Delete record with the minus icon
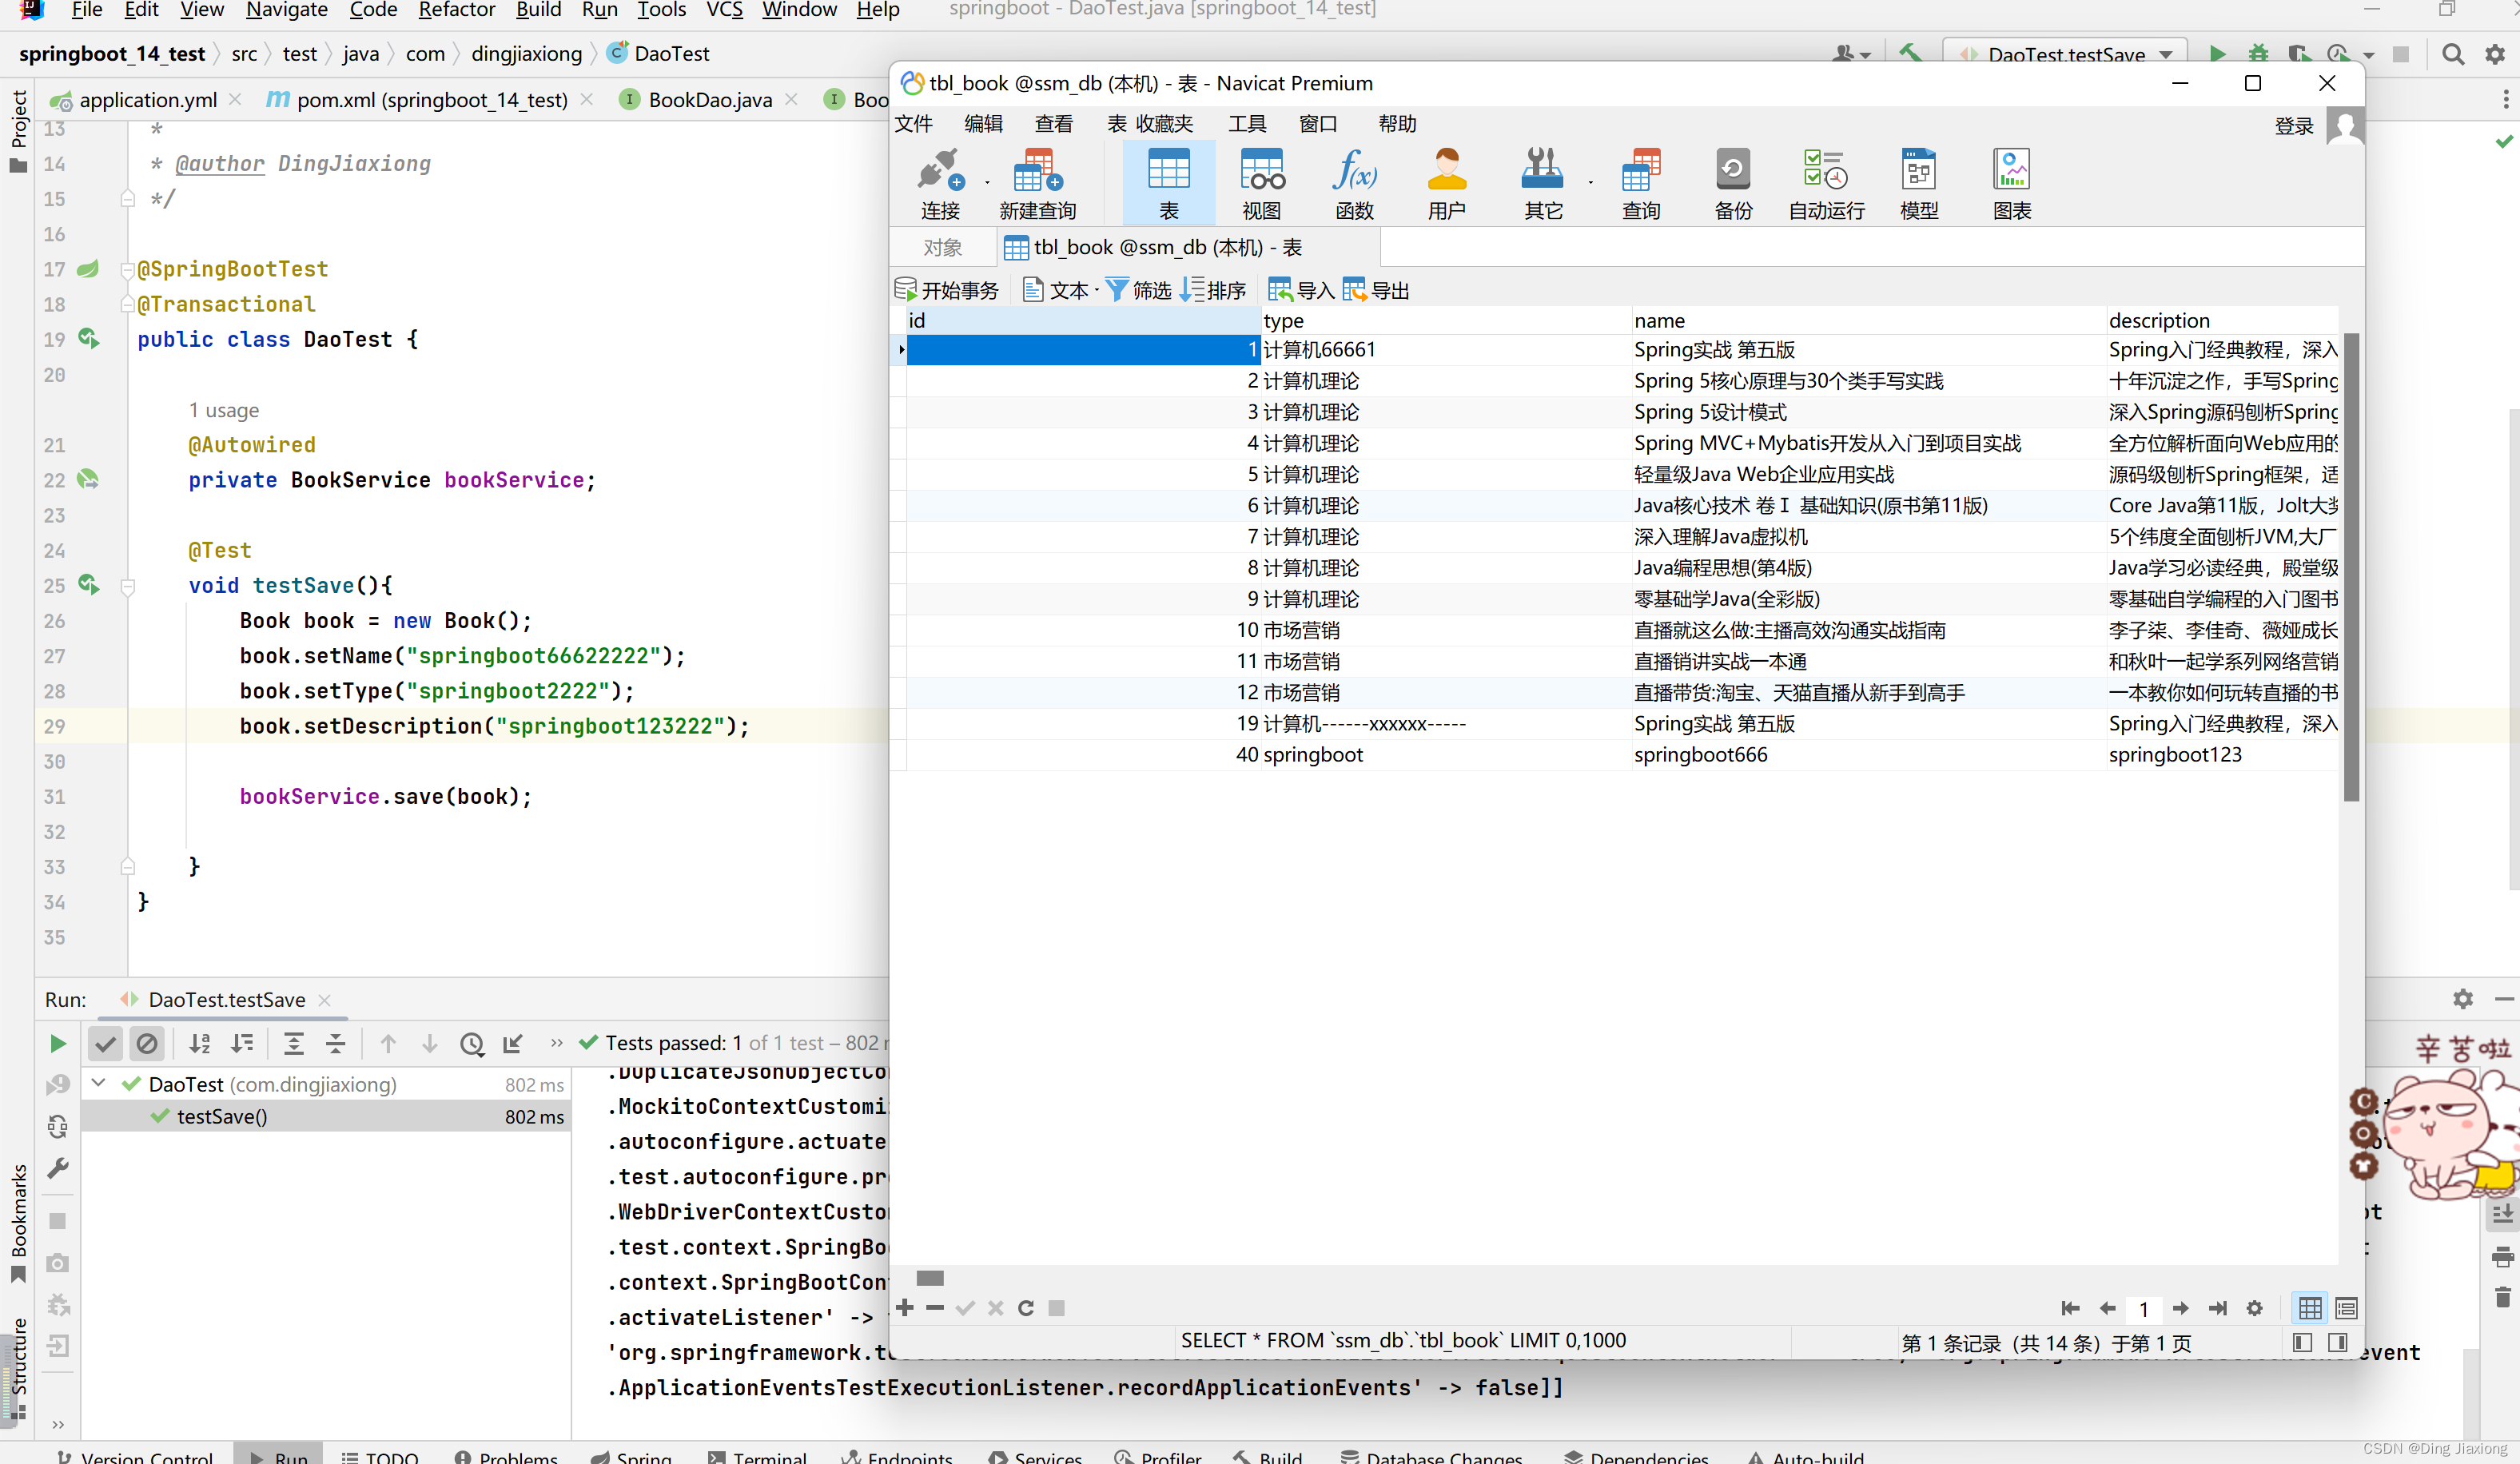The height and width of the screenshot is (1464, 2520). 935,1308
